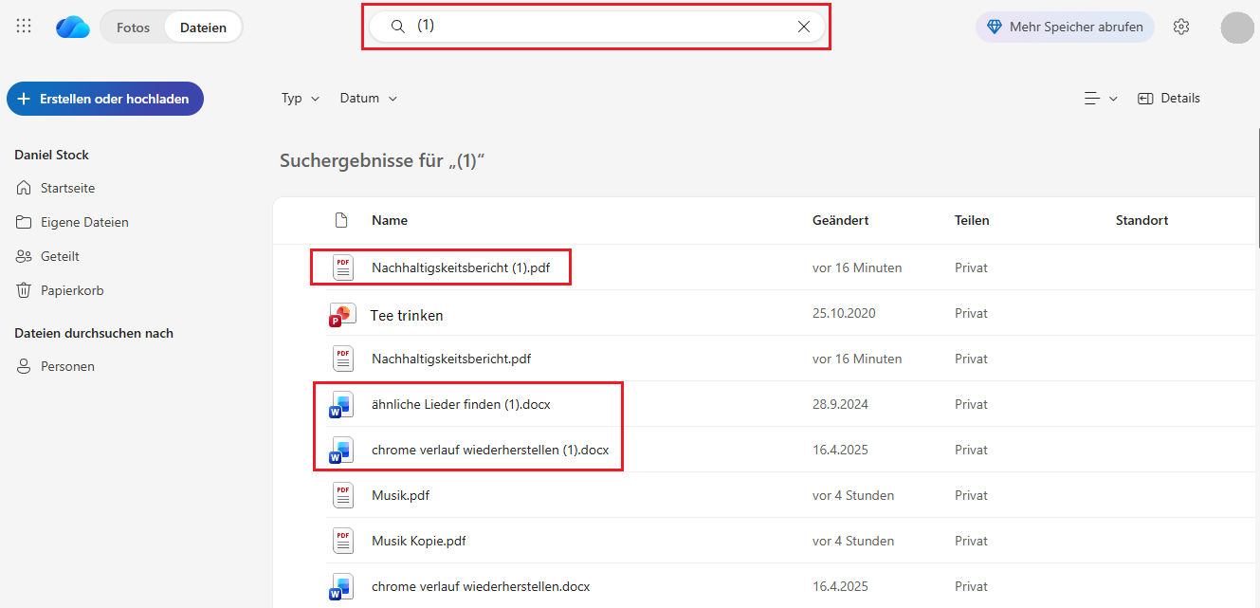Click the Erstellen oder hochladen button
The width and height of the screenshot is (1260, 608).
coord(105,99)
